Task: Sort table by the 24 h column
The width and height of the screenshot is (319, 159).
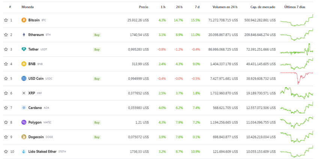Action: [179, 7]
